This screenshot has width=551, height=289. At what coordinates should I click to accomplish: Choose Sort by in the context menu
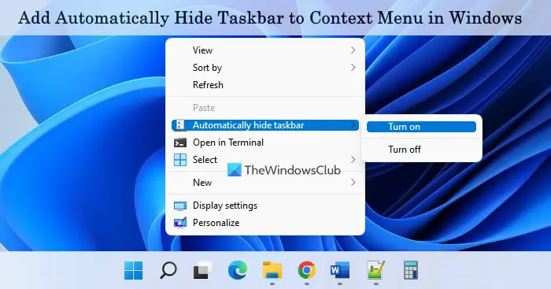[x=265, y=68]
